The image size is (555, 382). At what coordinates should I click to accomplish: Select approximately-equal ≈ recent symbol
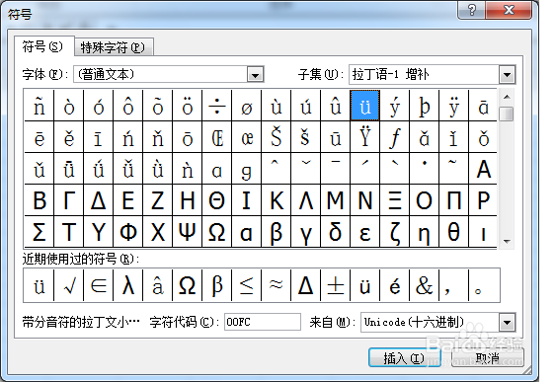[x=277, y=285]
